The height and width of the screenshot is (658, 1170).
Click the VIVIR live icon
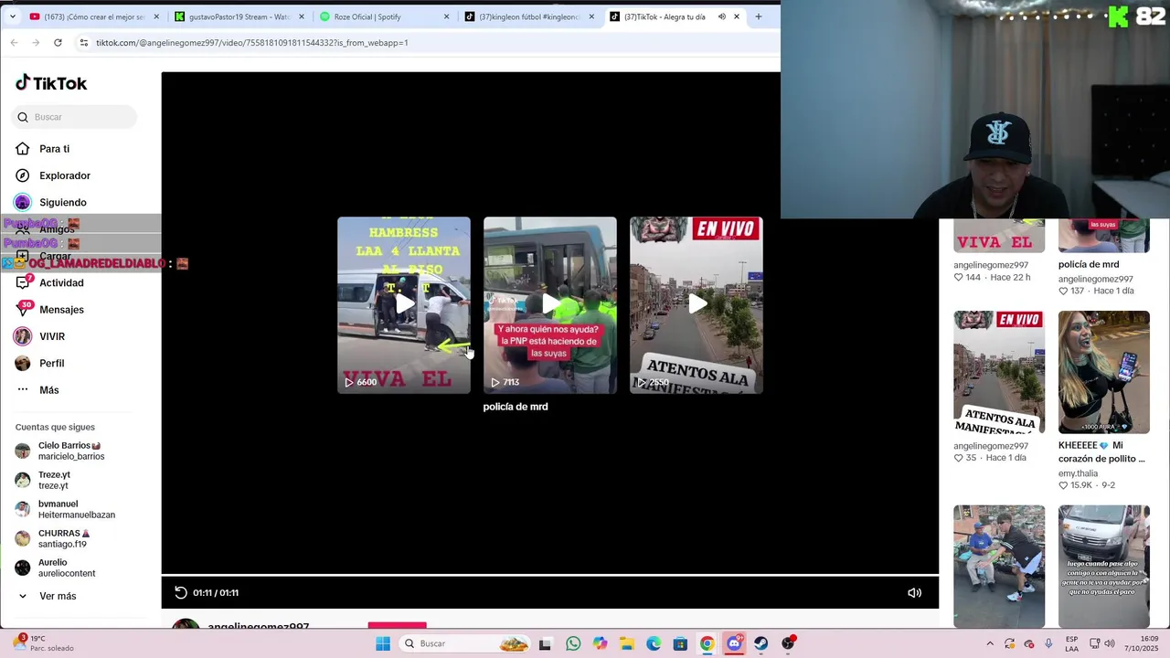click(23, 336)
